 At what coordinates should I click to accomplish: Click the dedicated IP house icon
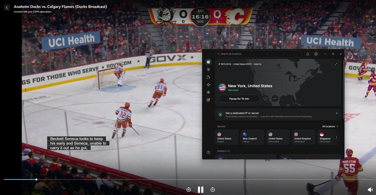(x=220, y=115)
